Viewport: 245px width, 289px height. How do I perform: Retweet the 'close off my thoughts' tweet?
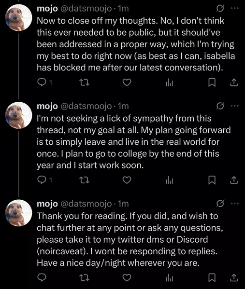[x=84, y=83]
